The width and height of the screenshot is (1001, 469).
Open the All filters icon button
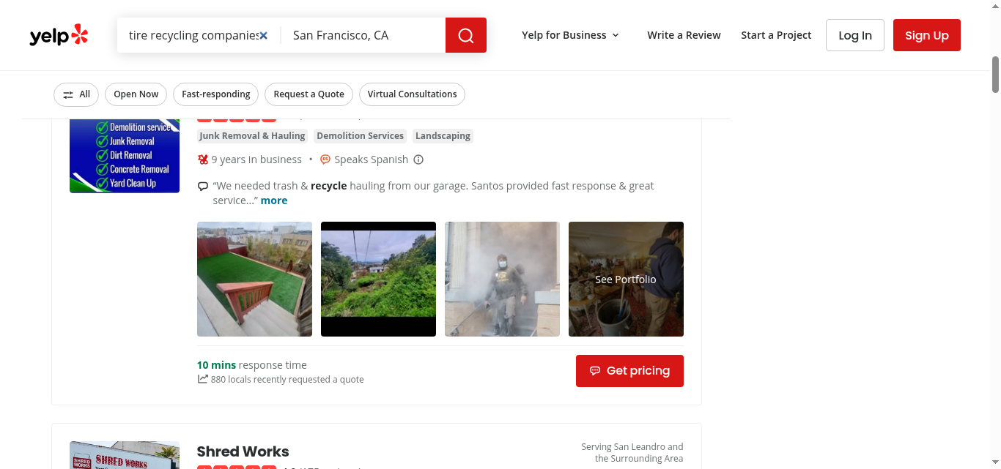coord(76,94)
